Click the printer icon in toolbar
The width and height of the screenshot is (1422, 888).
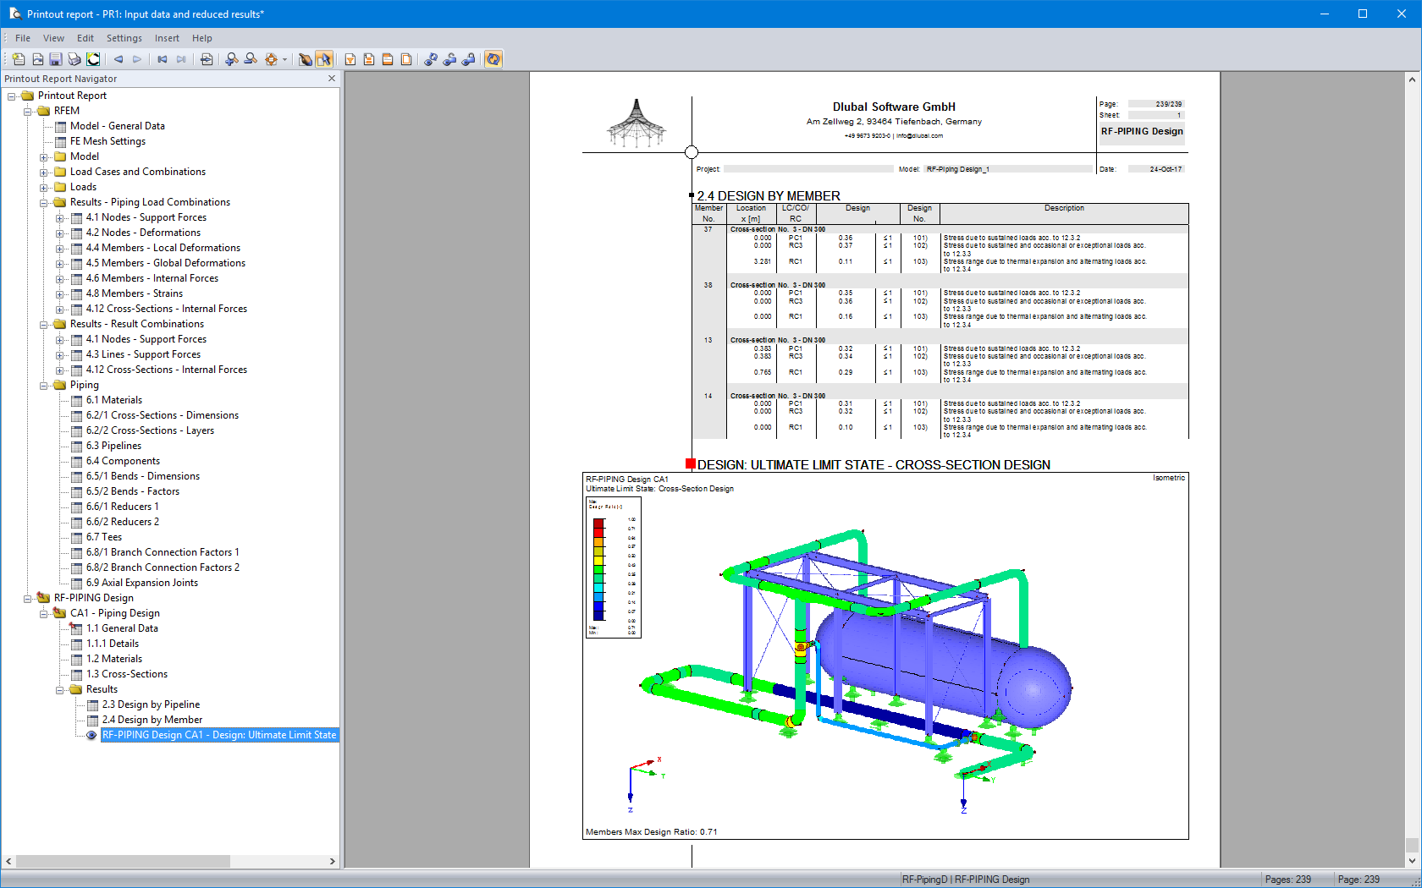[x=74, y=59]
